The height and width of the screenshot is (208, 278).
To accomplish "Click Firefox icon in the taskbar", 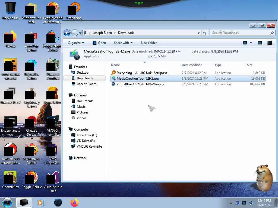I will coord(75,203).
